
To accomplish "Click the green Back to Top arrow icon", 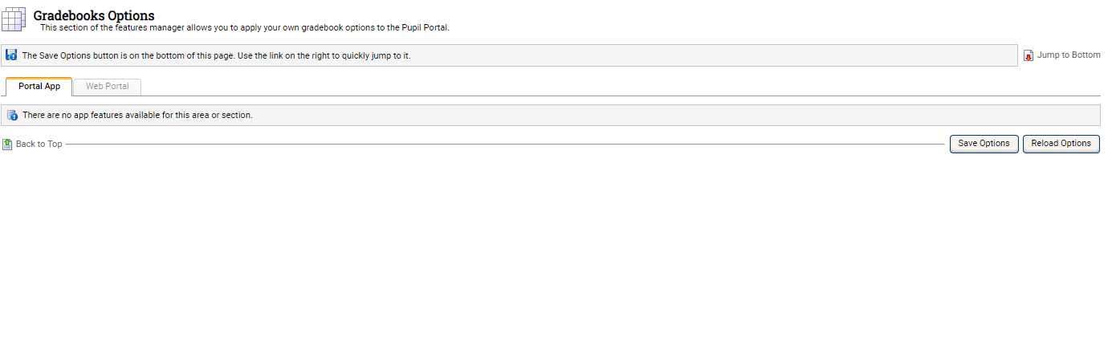I will [7, 144].
